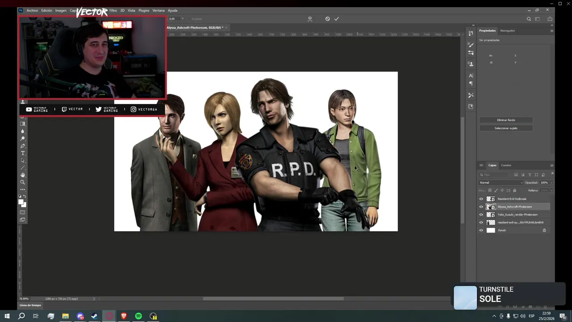Collapse the right panels double-arrow
572x322 pixels.
click(552, 25)
